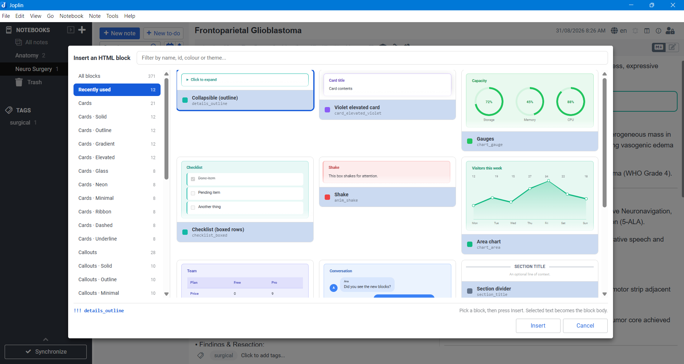Cancel the Insert HTML block dialog
This screenshot has width=684, height=364.
coord(585,325)
